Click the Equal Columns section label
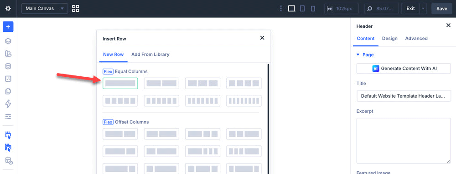This screenshot has height=174, width=456. coord(131,71)
